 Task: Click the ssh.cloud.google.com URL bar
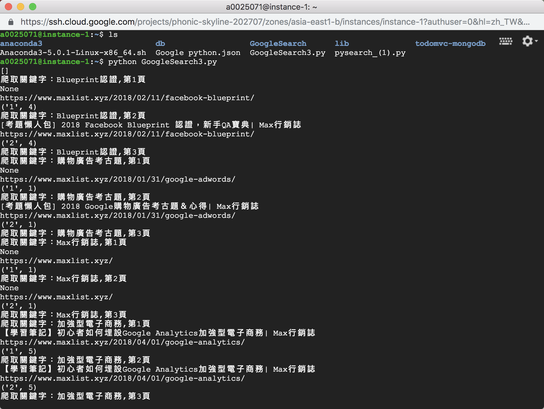tap(275, 22)
